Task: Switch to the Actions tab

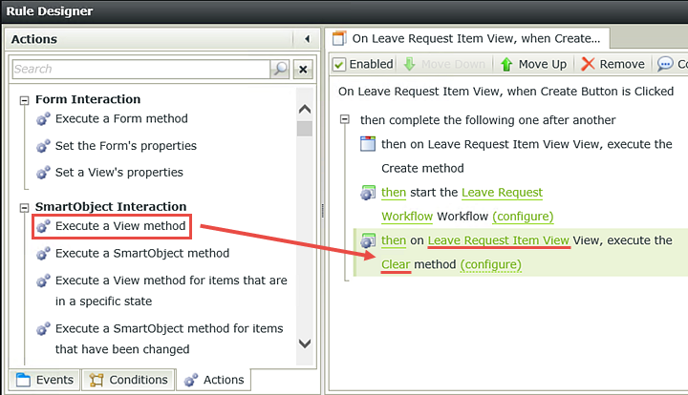Action: tap(214, 380)
